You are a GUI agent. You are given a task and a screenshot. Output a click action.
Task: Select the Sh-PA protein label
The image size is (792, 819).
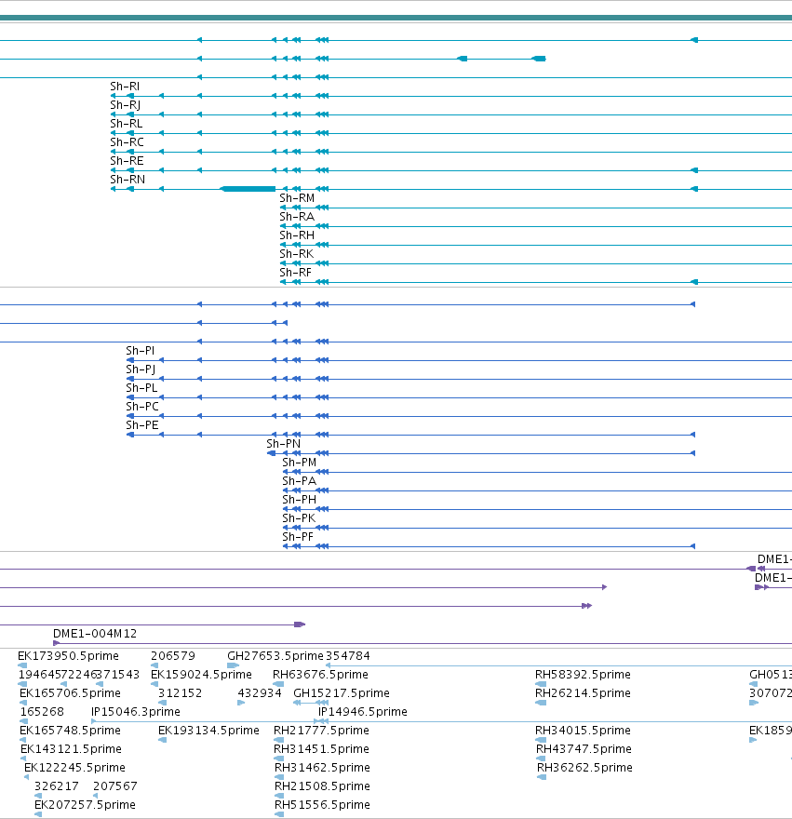300,481
